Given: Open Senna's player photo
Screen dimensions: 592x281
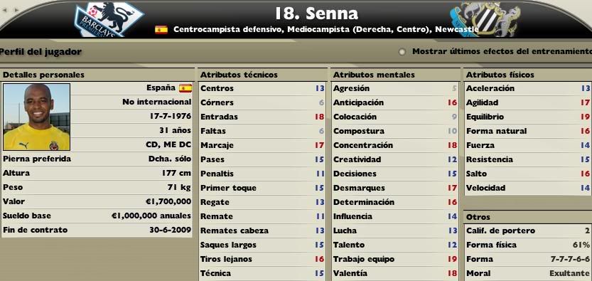Looking at the screenshot, I should [x=37, y=117].
